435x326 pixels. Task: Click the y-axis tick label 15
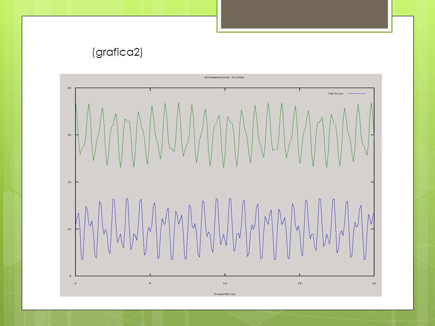(69, 182)
